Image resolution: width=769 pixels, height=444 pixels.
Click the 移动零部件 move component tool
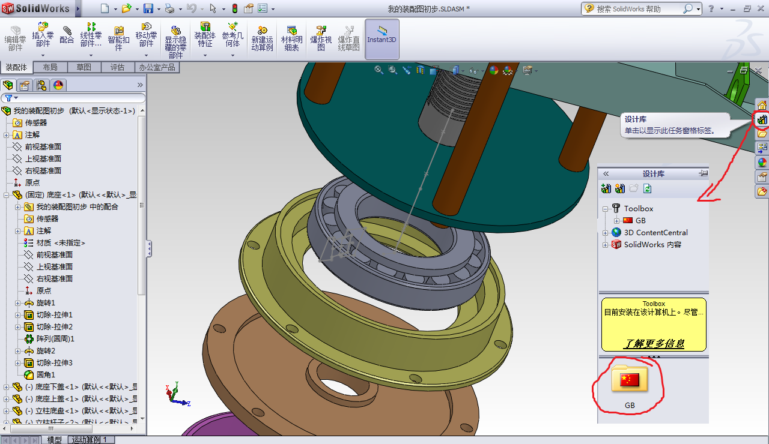[146, 35]
